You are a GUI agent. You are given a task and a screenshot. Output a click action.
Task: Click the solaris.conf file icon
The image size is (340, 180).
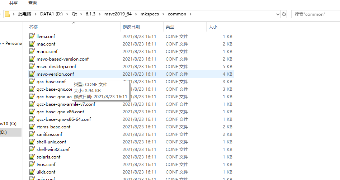[32, 157]
